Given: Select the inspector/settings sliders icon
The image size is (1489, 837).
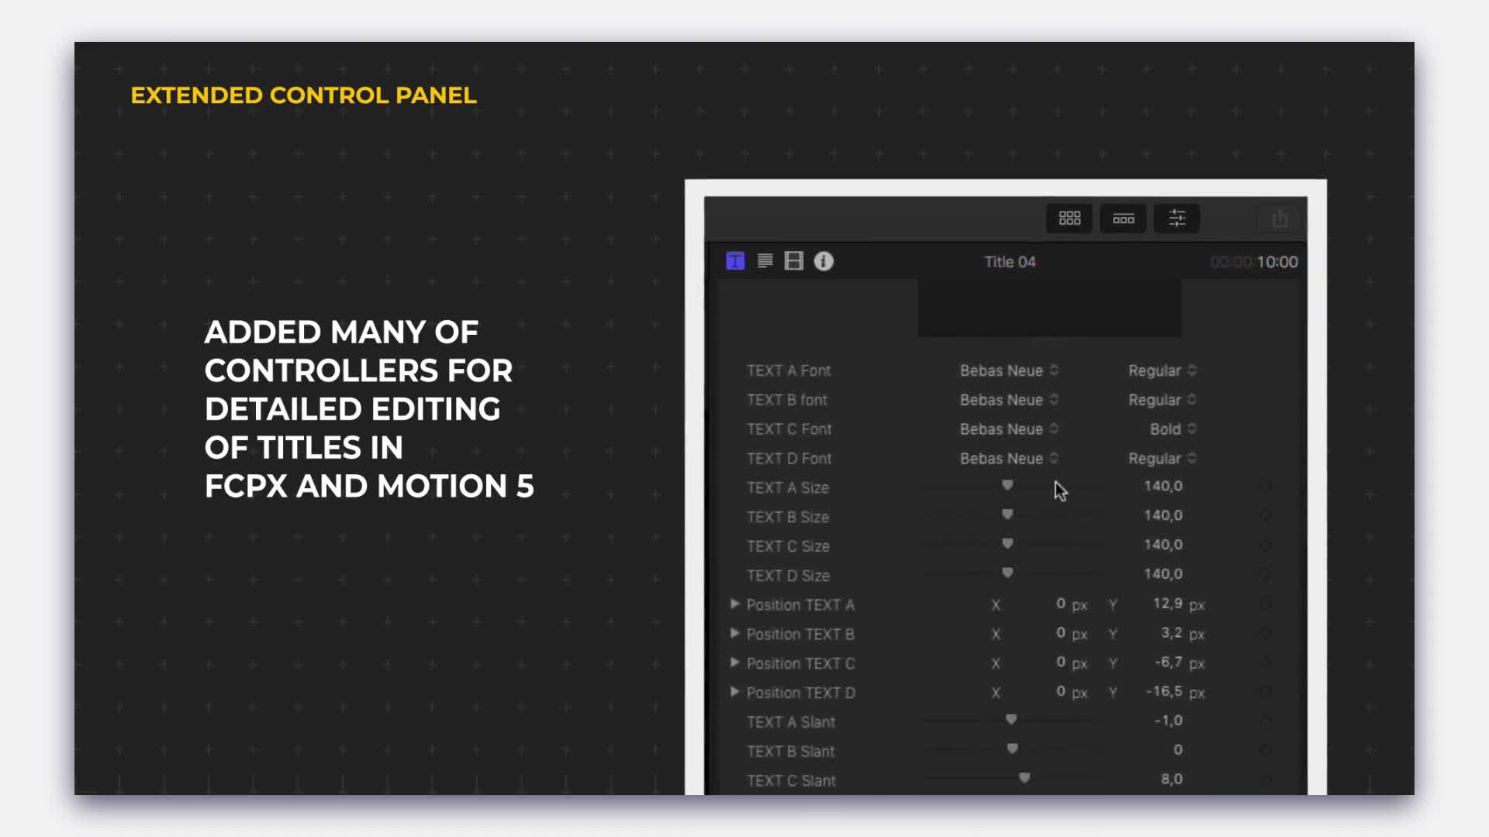Looking at the screenshot, I should pyautogui.click(x=1177, y=218).
